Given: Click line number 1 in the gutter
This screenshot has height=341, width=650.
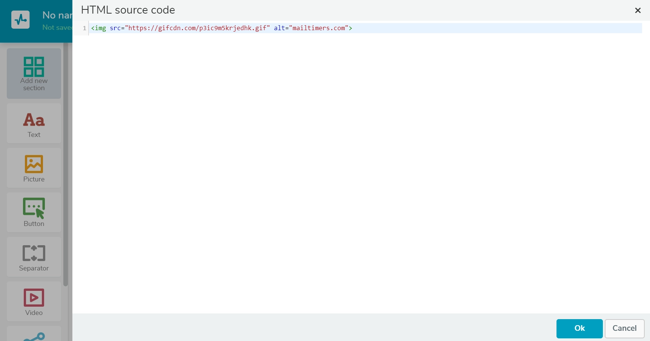Looking at the screenshot, I should click(x=84, y=28).
